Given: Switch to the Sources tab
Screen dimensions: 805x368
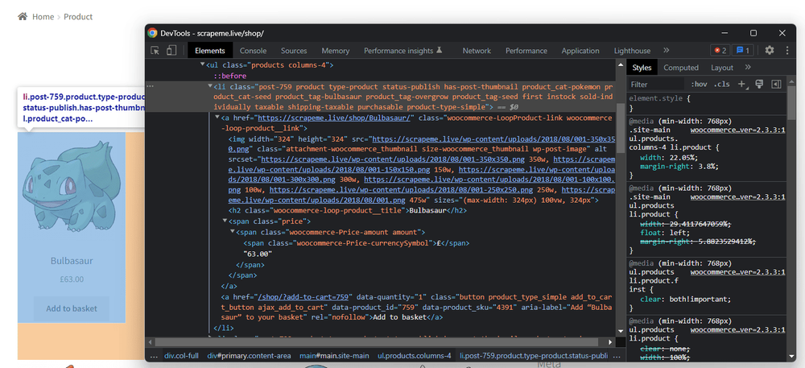Looking at the screenshot, I should [294, 50].
